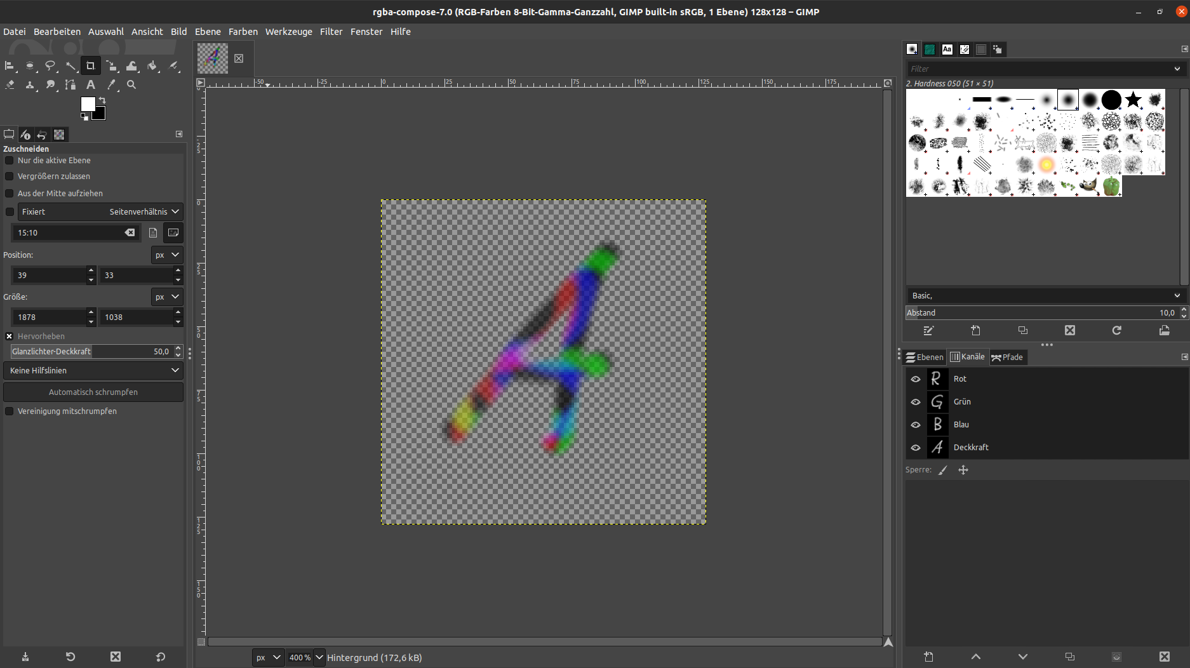
Task: Select the Warp Transform tool
Action: [x=132, y=65]
